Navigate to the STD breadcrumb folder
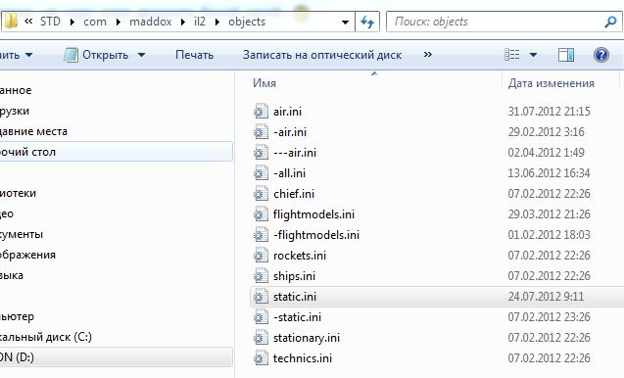Image resolution: width=624 pixels, height=378 pixels. [50, 22]
